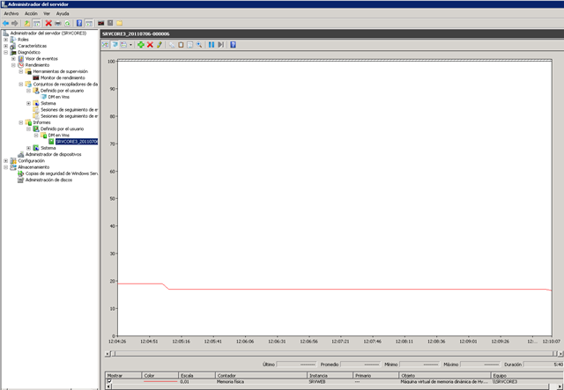Open Monitor de rendimiento in the tree
Image resolution: width=564 pixels, height=390 pixels.
pos(63,77)
